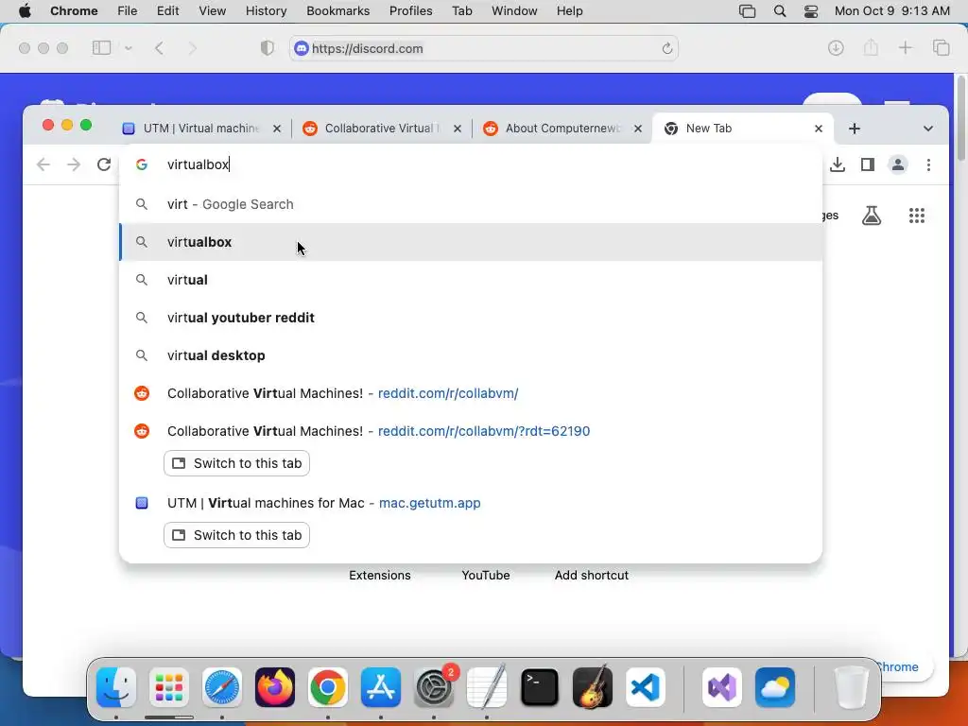Launch Safari compass icon in dock
The image size is (968, 726).
point(222,687)
